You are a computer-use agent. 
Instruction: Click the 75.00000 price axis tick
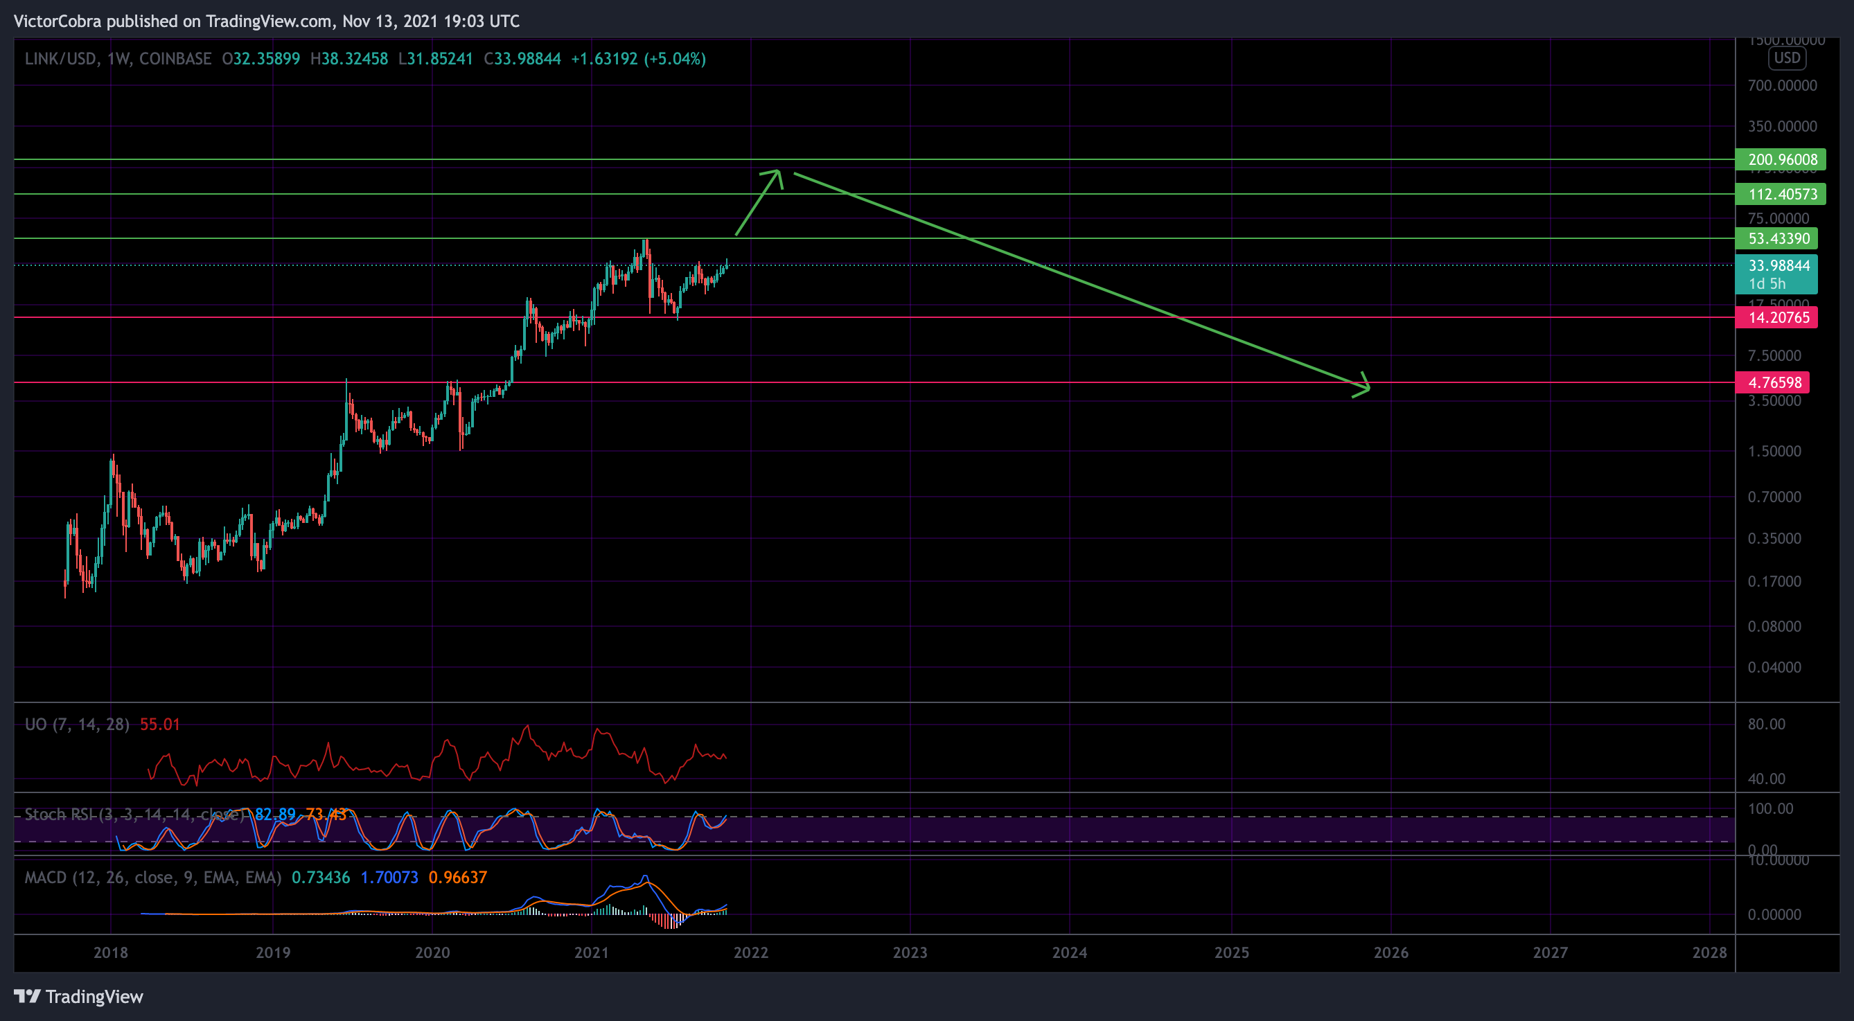pos(1778,219)
